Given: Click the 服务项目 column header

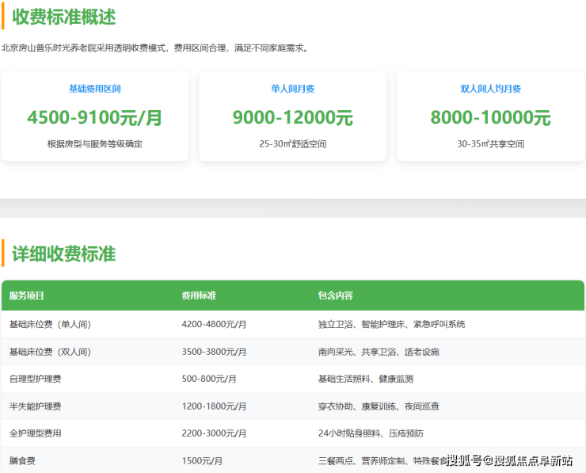Looking at the screenshot, I should (x=27, y=296).
